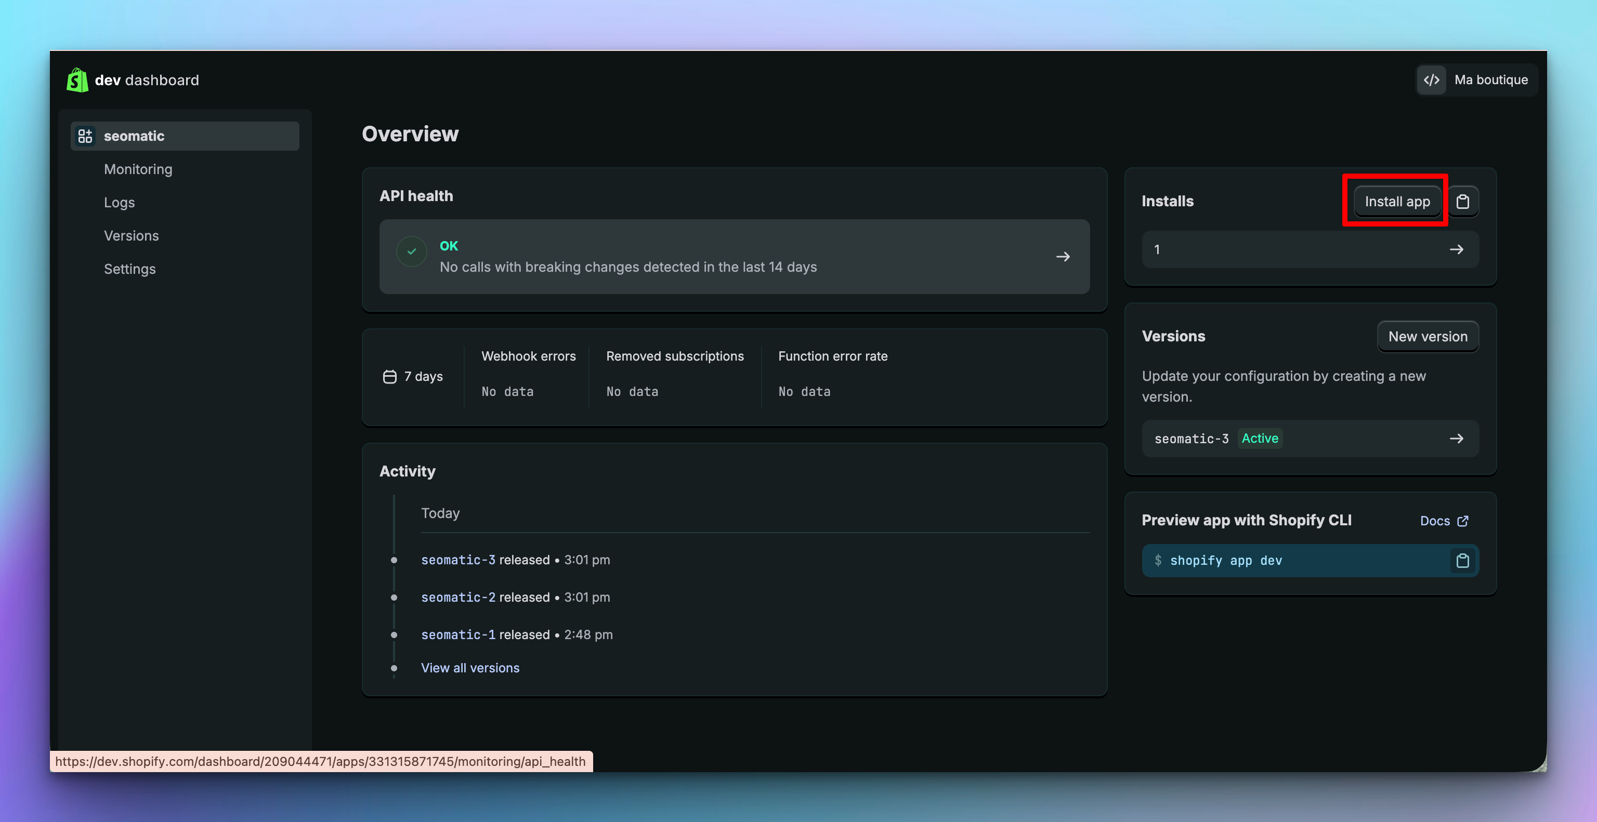Viewport: 1597px width, 822px height.
Task: Go to Logs in the sidebar
Action: (119, 203)
